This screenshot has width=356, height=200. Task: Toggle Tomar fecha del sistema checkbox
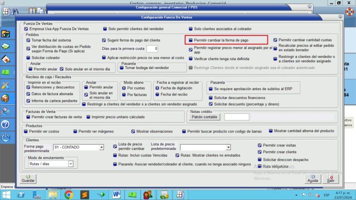pos(28,40)
